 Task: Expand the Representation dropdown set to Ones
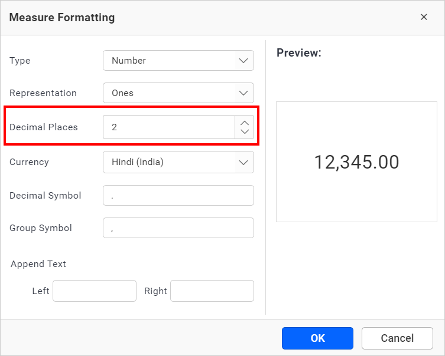178,93
